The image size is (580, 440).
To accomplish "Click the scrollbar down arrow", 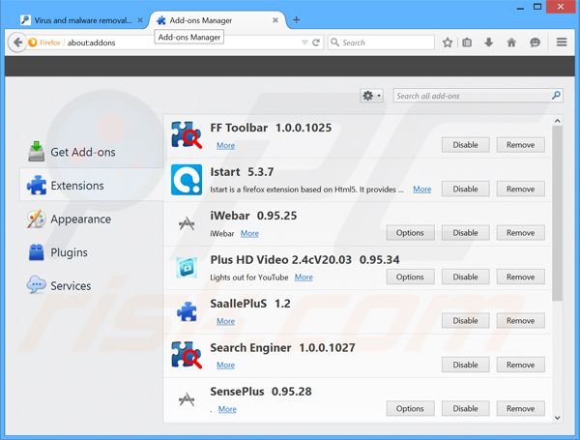I will [x=558, y=418].
